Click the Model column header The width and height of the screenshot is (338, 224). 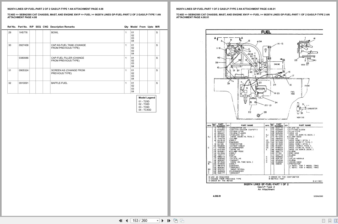pyautogui.click(x=134, y=27)
